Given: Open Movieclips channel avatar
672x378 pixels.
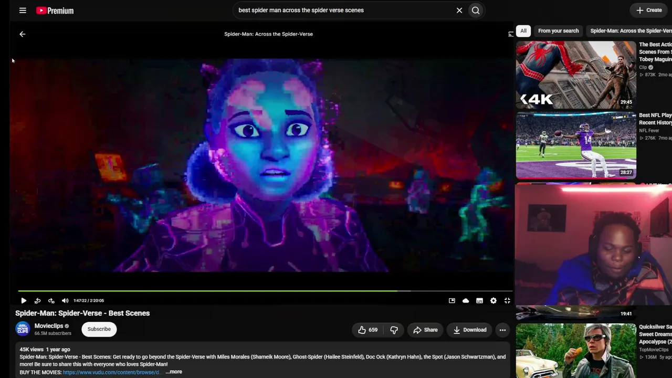Looking at the screenshot, I should 23,329.
